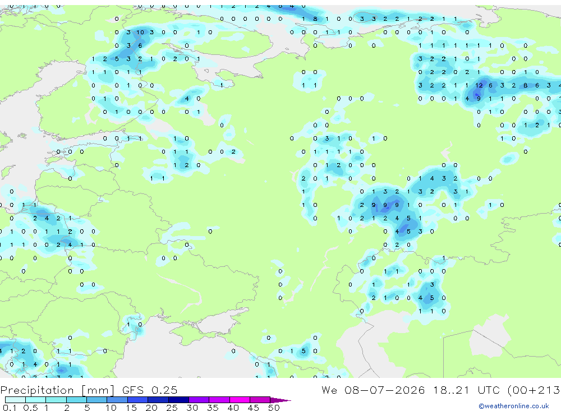Pick the 25–30 mm navy legend swatch

click(178, 400)
